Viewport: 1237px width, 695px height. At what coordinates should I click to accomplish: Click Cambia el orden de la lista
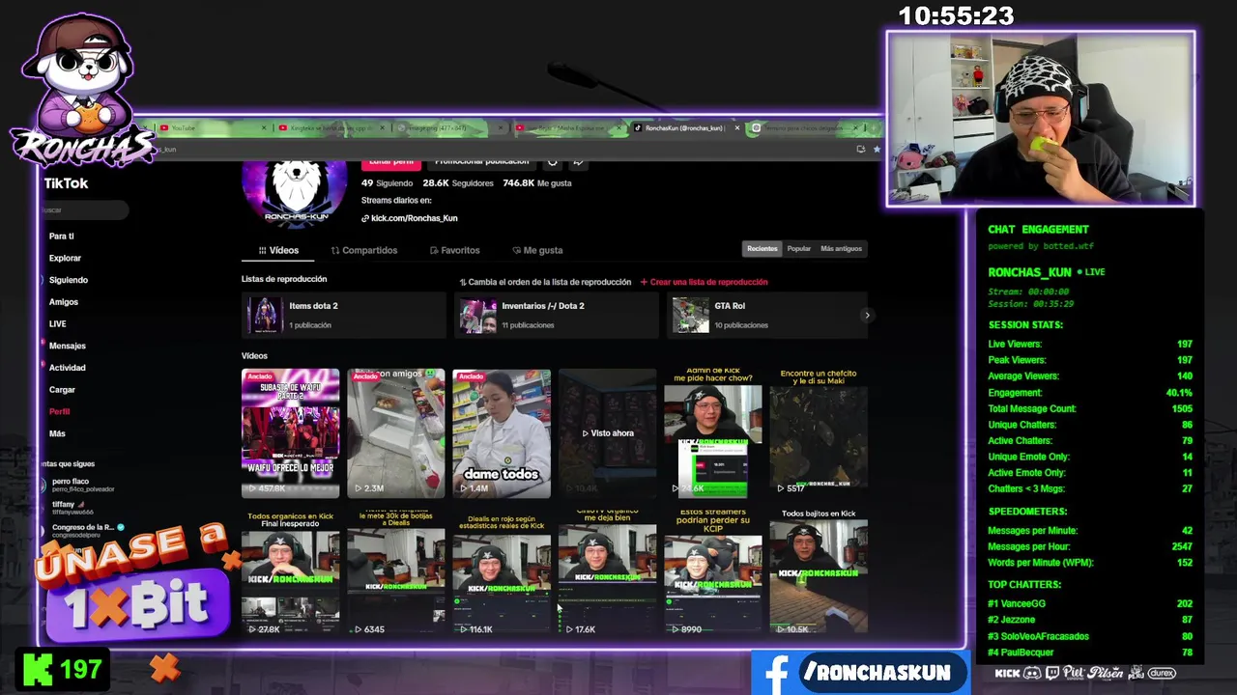coord(546,282)
